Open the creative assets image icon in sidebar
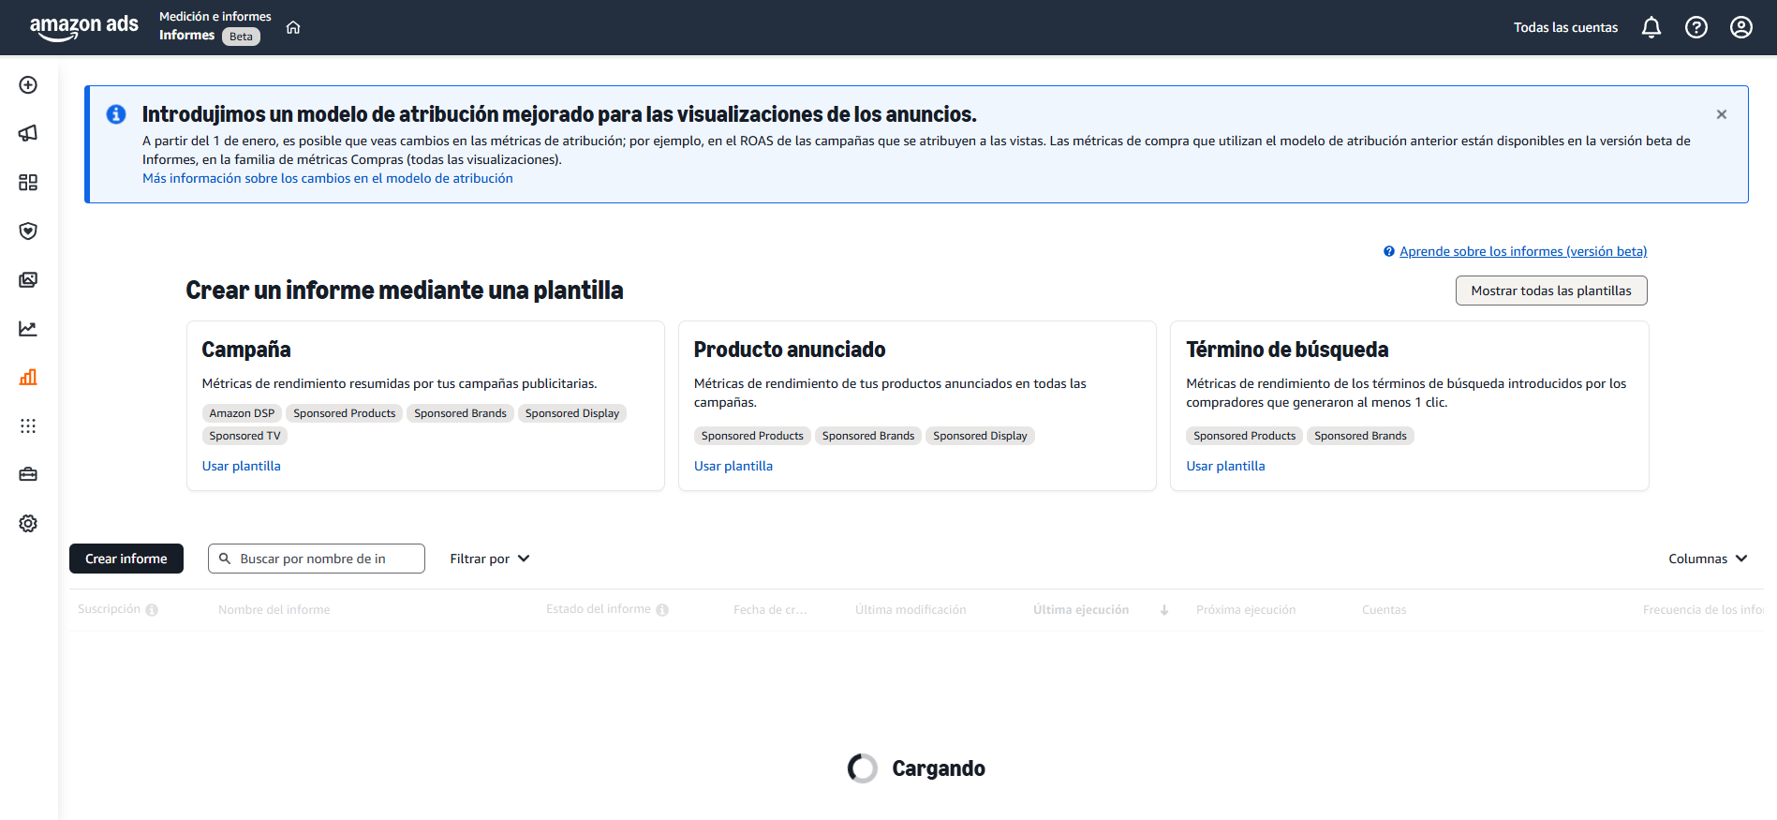The image size is (1777, 820). coord(28,280)
